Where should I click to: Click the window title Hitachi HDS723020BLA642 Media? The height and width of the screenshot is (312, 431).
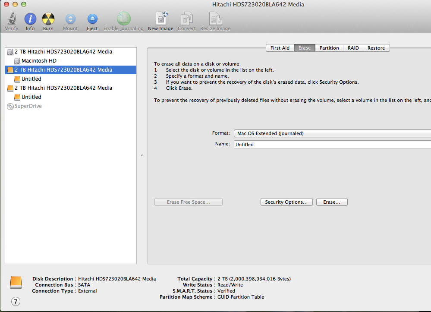[258, 4]
